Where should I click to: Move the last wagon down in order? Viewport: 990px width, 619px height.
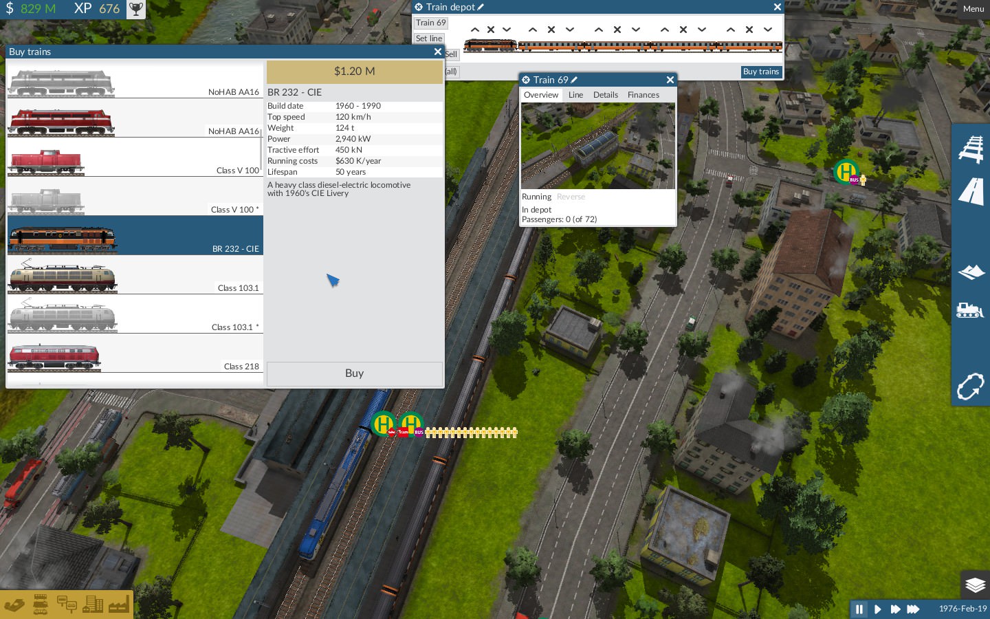768,30
